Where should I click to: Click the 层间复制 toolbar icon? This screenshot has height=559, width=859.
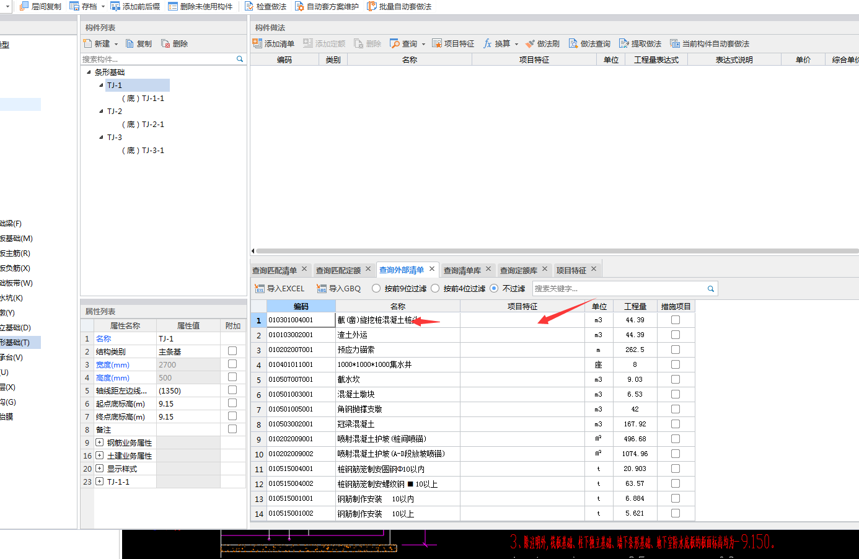(x=24, y=6)
